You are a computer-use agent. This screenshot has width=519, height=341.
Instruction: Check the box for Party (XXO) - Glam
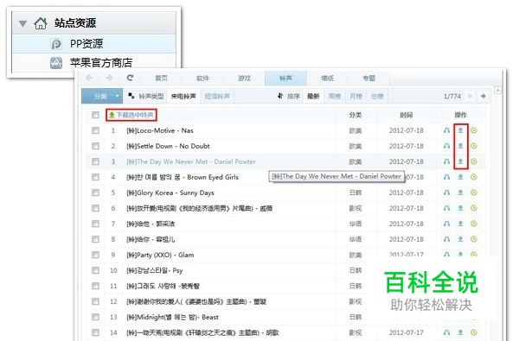(x=95, y=255)
